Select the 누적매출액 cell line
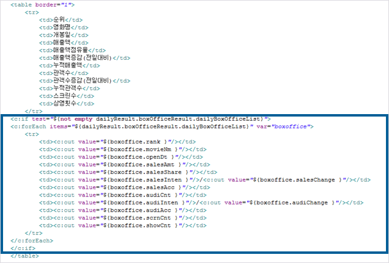Image resolution: width=389 pixels, height=263 pixels. 70,65
